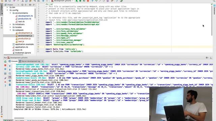
Task: Open Find with the magnifier toolbar icon
Action: pyautogui.click(x=35, y=1)
